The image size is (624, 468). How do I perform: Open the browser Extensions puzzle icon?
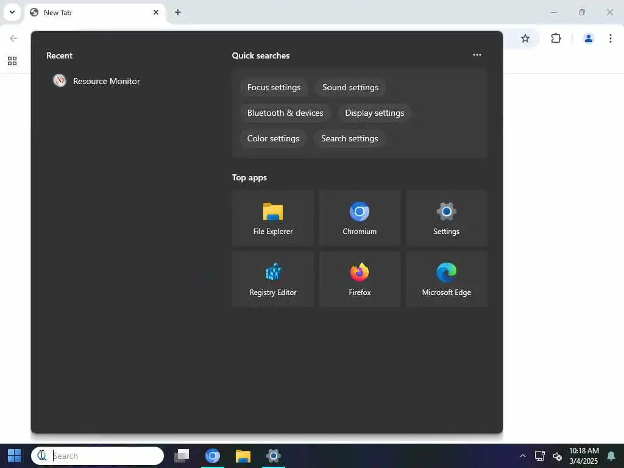tap(556, 38)
